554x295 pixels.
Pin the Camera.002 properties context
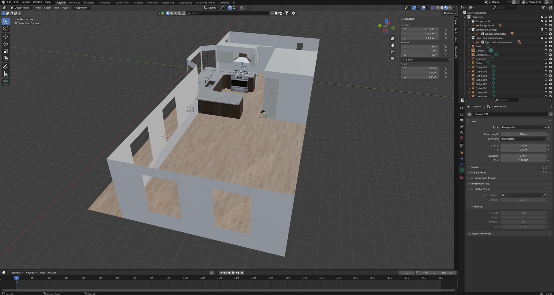coord(551,107)
